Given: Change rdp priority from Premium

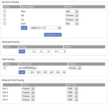Looking at the screenshot, I should click(72, 15).
